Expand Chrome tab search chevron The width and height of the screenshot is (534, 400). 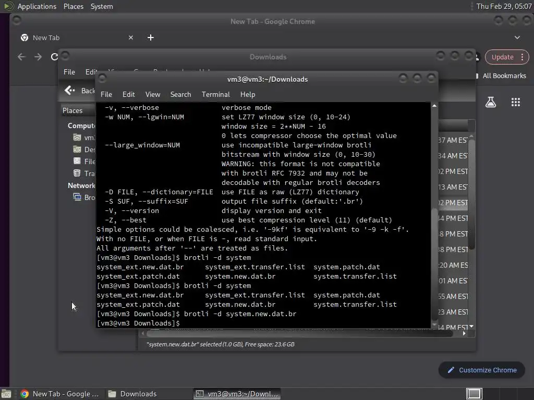[x=517, y=37]
